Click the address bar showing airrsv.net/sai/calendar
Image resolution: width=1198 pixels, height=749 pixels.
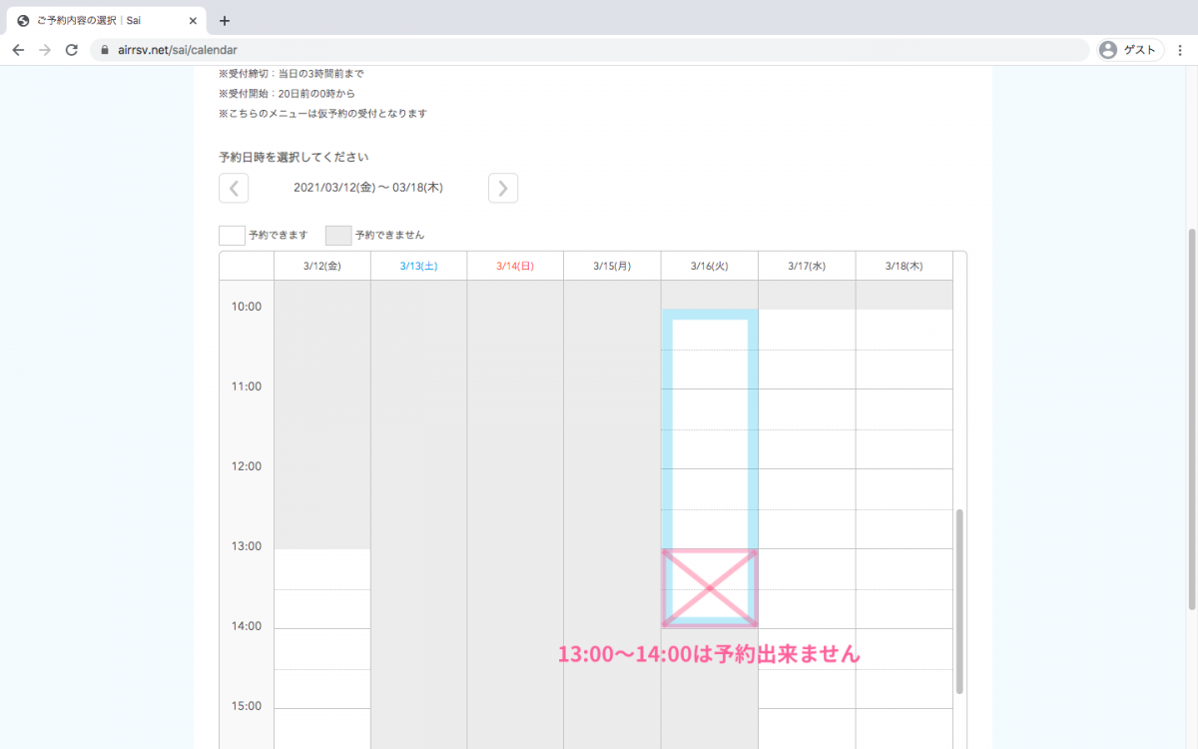(589, 50)
